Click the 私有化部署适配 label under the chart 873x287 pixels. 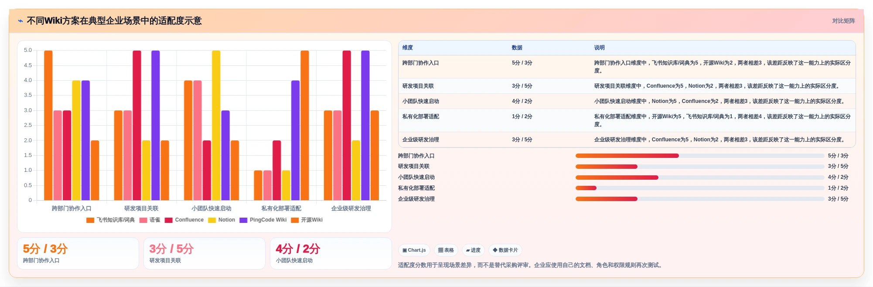(281, 208)
